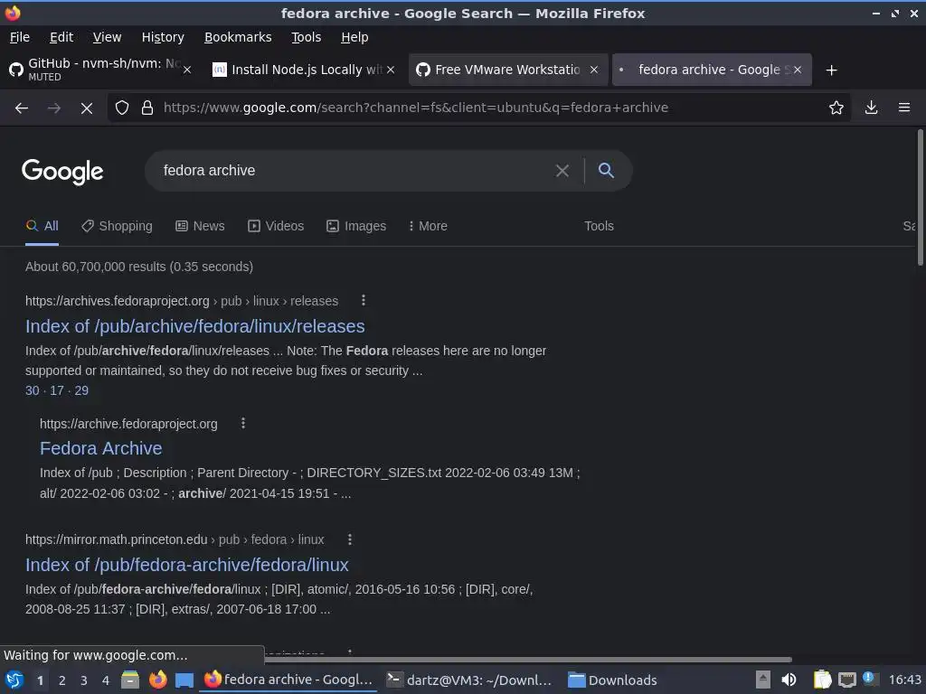Open the Tools search options
Screen dimensions: 926x694
[599, 226]
